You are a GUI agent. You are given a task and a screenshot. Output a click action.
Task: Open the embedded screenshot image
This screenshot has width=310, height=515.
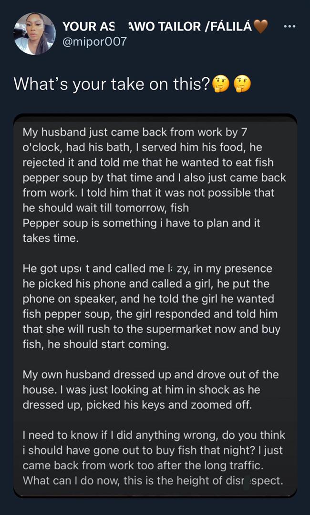155,305
